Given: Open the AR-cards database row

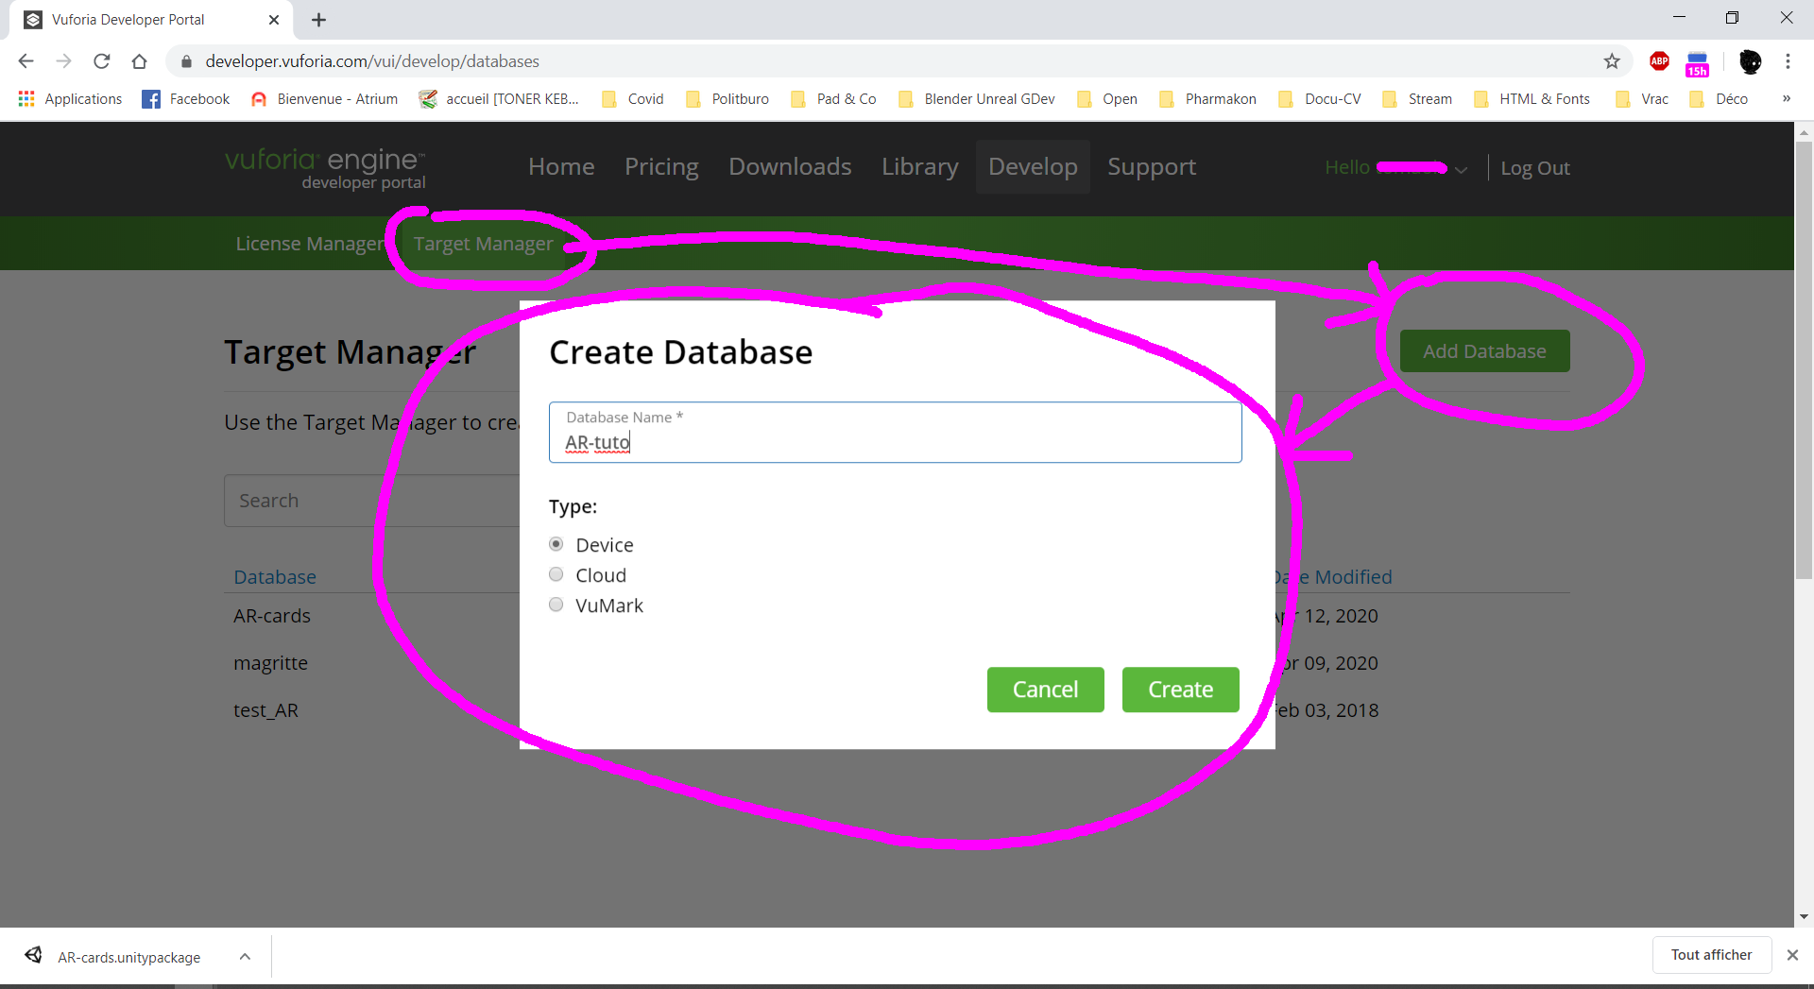Looking at the screenshot, I should (x=272, y=616).
